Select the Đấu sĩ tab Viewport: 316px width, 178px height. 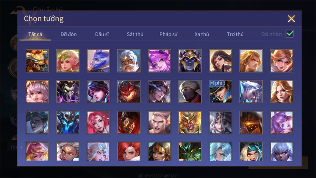(x=102, y=34)
